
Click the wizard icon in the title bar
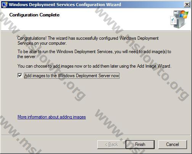coord(5,5)
